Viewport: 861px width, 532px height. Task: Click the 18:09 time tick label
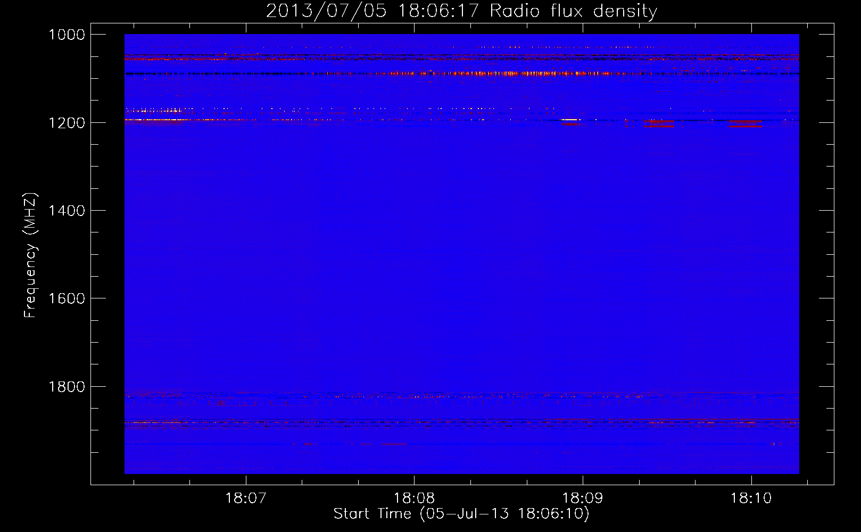(583, 498)
